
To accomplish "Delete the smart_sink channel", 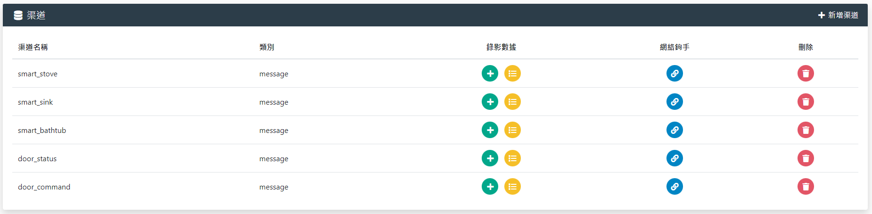I will 806,102.
